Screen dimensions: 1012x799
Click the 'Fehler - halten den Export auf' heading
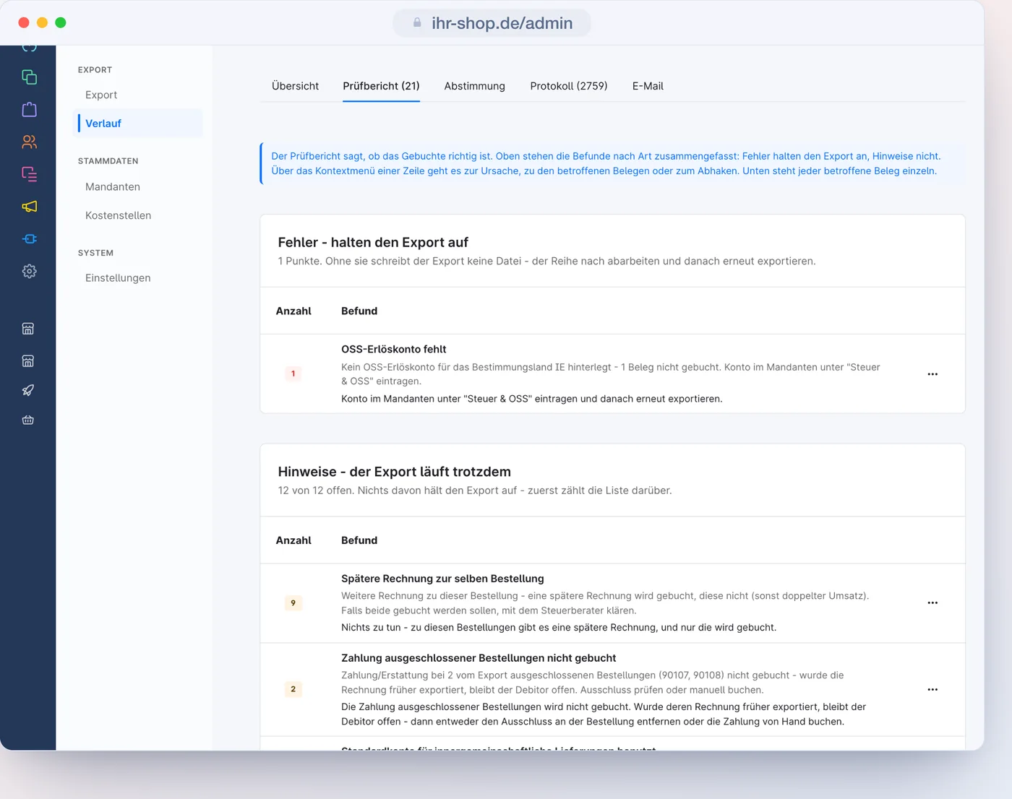click(373, 242)
